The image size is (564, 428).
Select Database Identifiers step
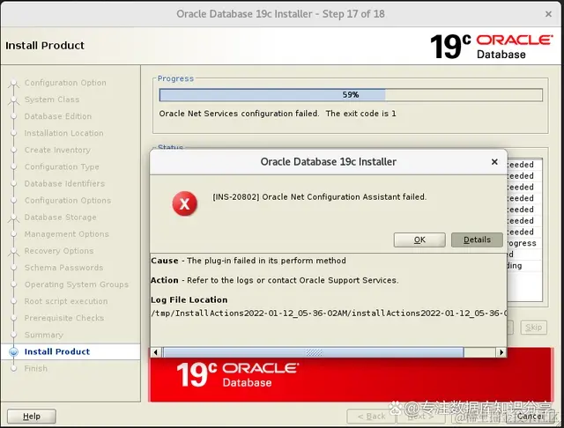[64, 184]
